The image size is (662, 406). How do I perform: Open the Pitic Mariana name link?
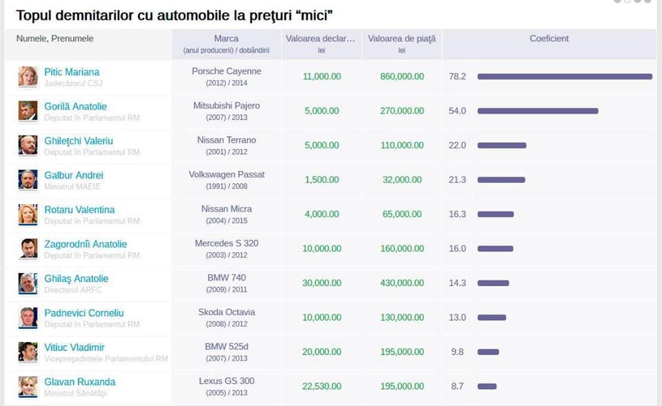click(72, 72)
